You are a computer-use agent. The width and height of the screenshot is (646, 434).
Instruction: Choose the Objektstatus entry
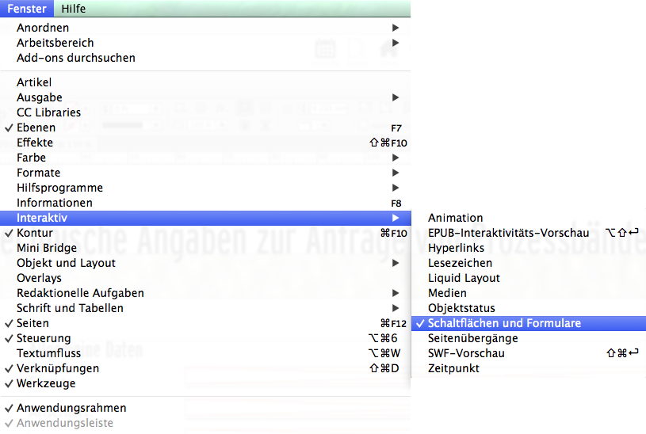coord(461,308)
